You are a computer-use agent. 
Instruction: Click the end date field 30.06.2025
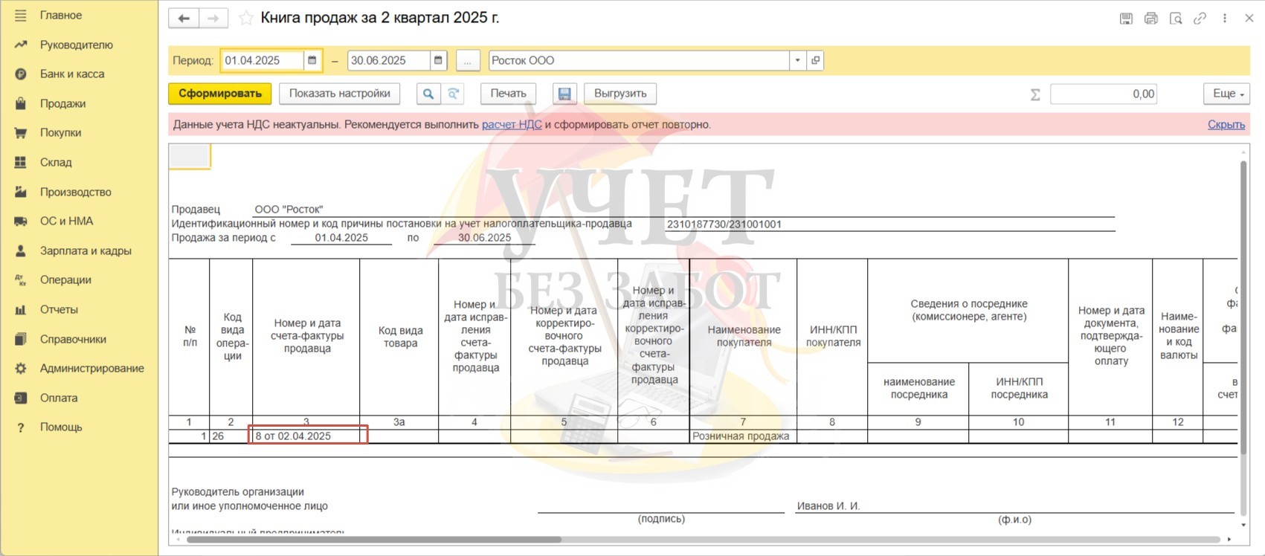388,60
